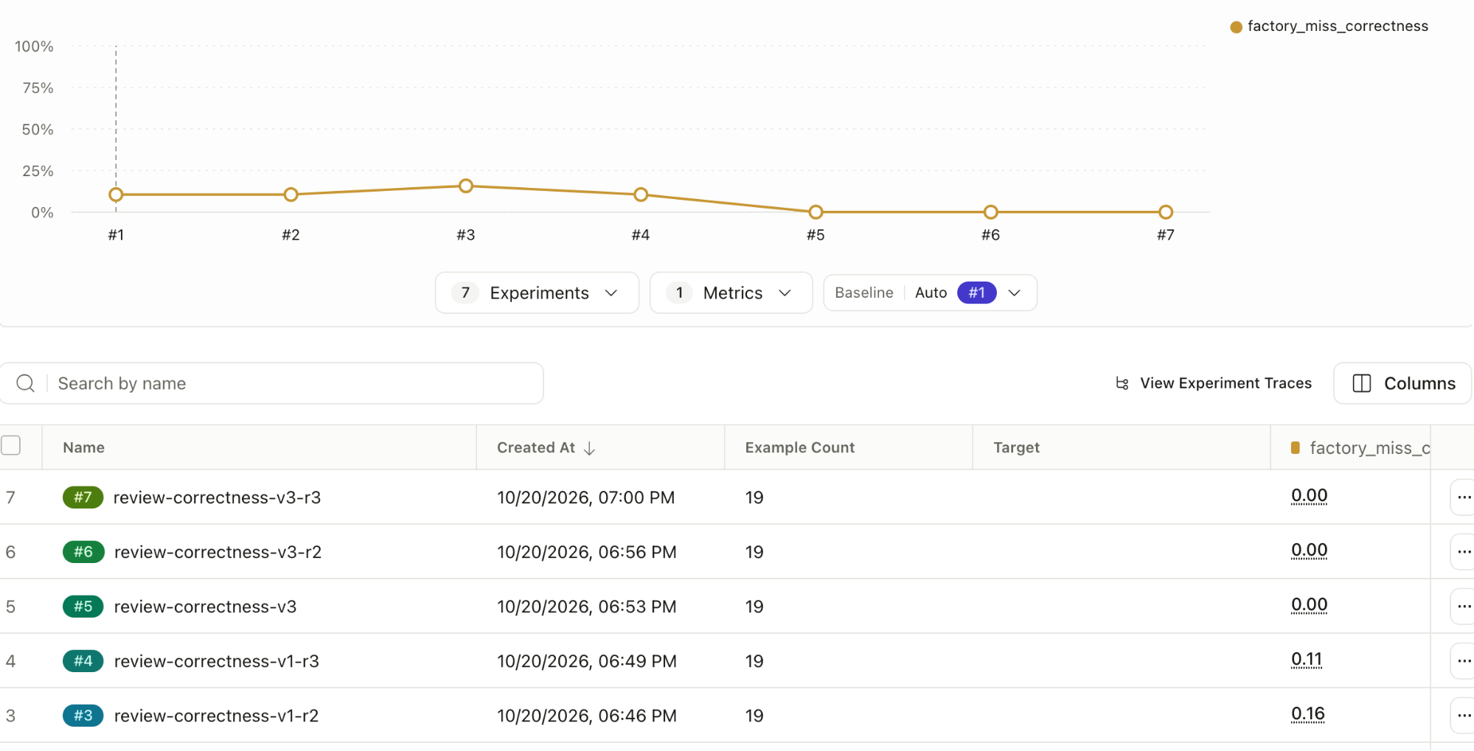Open experiment review-correctness-v3-r3

point(217,497)
